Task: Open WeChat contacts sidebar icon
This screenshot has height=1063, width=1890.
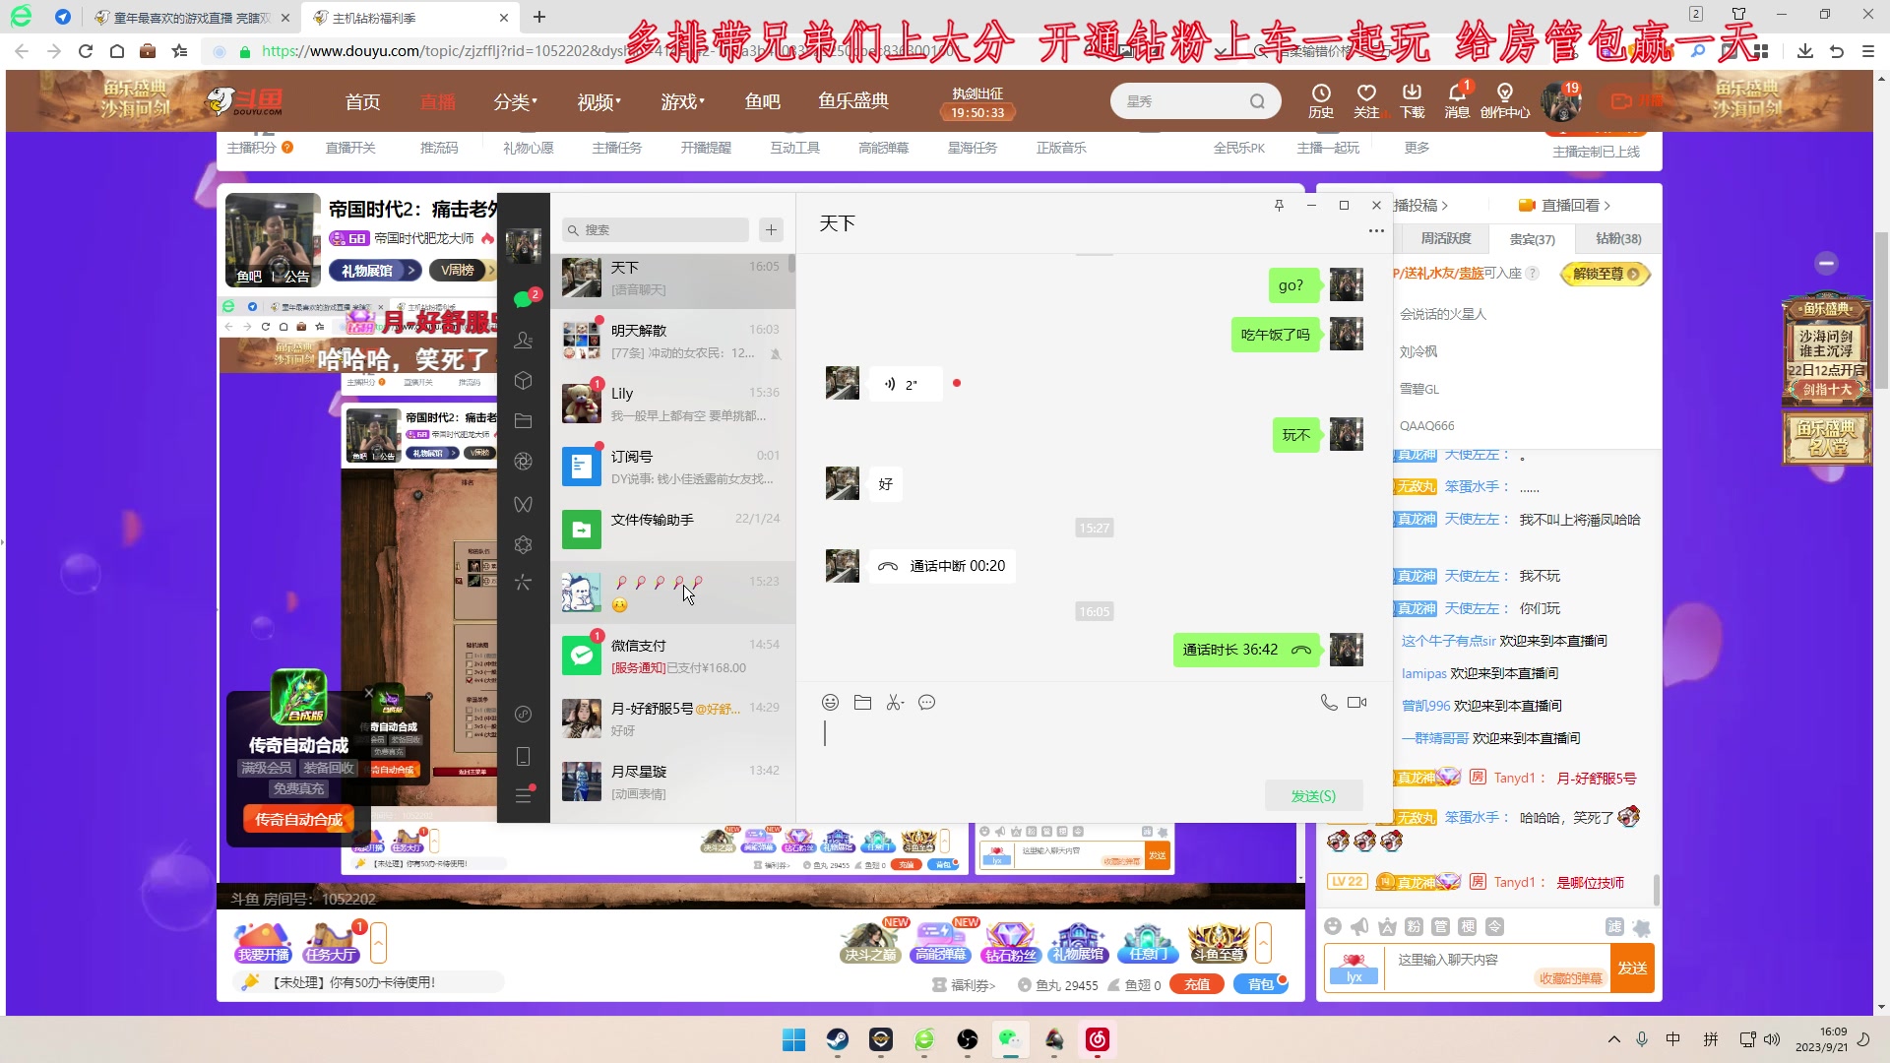Action: 523,340
